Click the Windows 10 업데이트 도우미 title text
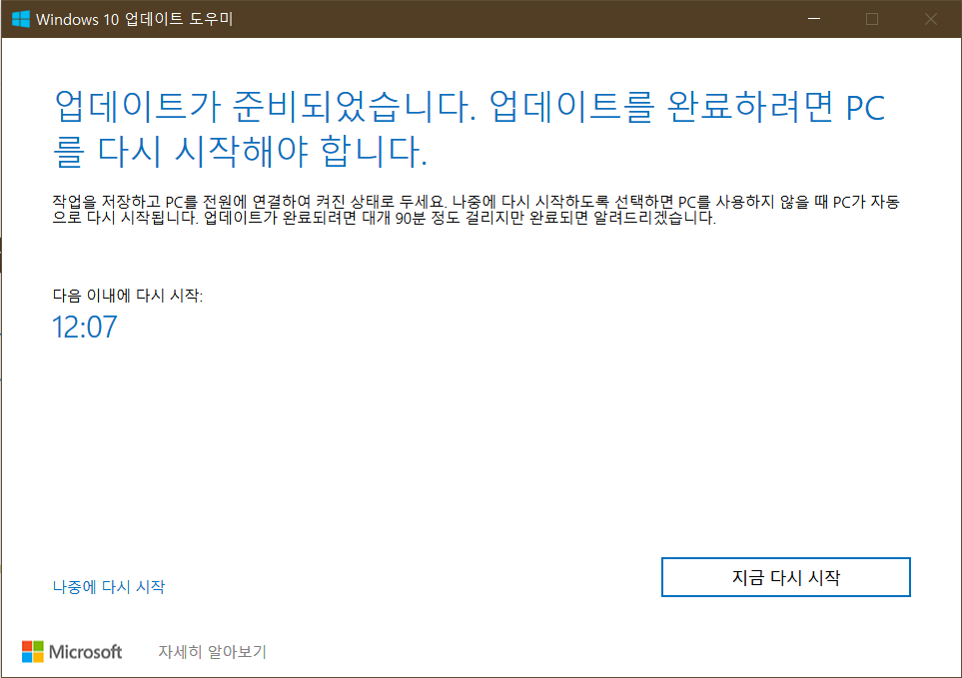Viewport: 962px width, 678px height. (135, 19)
